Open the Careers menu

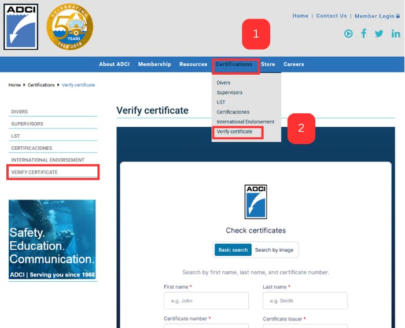[x=294, y=64]
